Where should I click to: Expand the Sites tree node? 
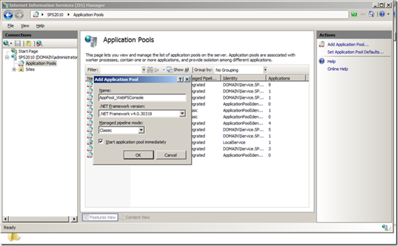[14, 70]
